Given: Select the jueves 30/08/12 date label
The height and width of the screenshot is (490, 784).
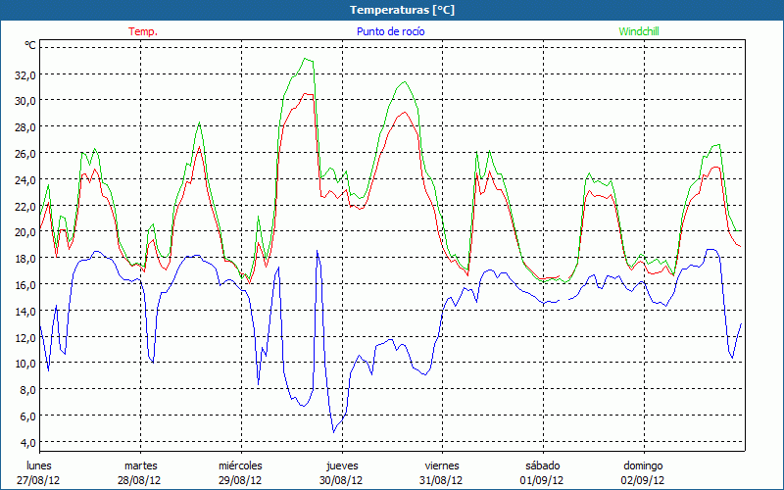Looking at the screenshot, I should pyautogui.click(x=341, y=472).
